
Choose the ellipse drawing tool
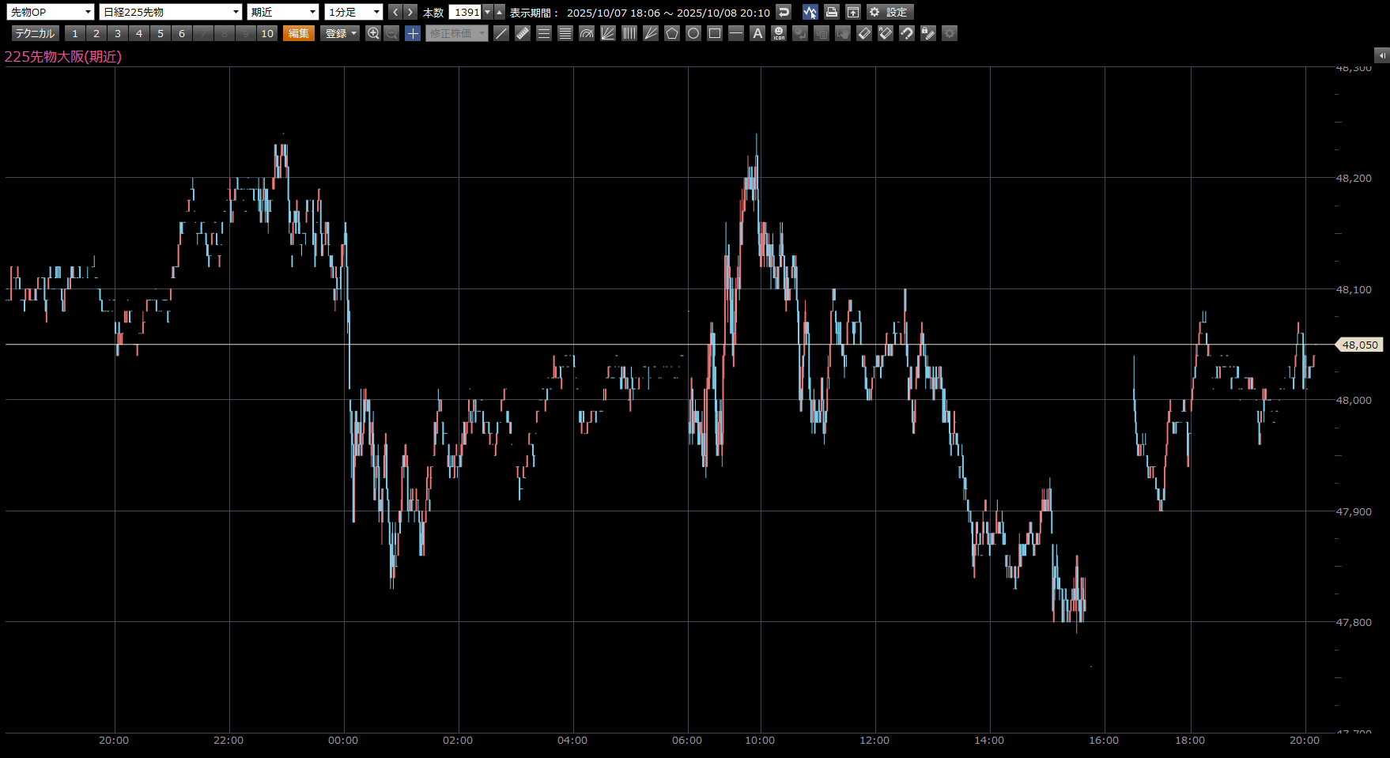[693, 33]
